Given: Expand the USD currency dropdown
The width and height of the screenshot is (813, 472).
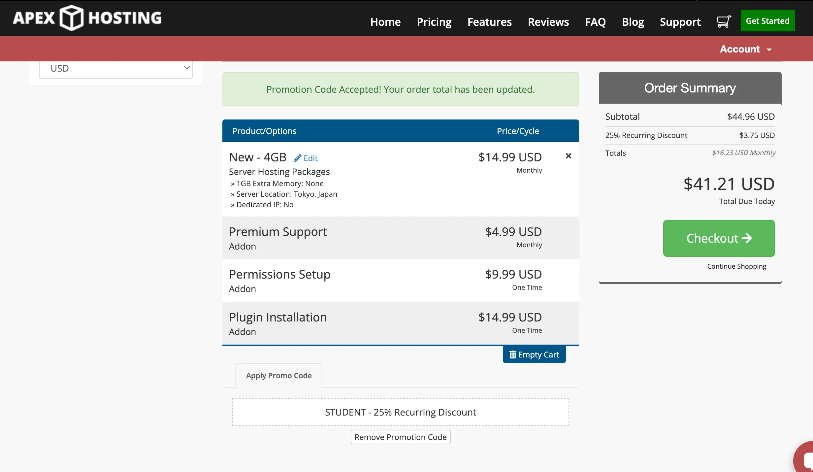Looking at the screenshot, I should (116, 68).
